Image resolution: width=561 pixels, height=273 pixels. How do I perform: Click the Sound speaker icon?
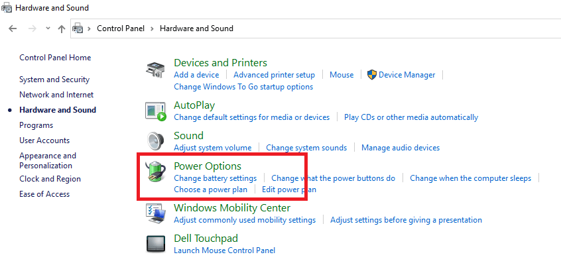pyautogui.click(x=155, y=141)
